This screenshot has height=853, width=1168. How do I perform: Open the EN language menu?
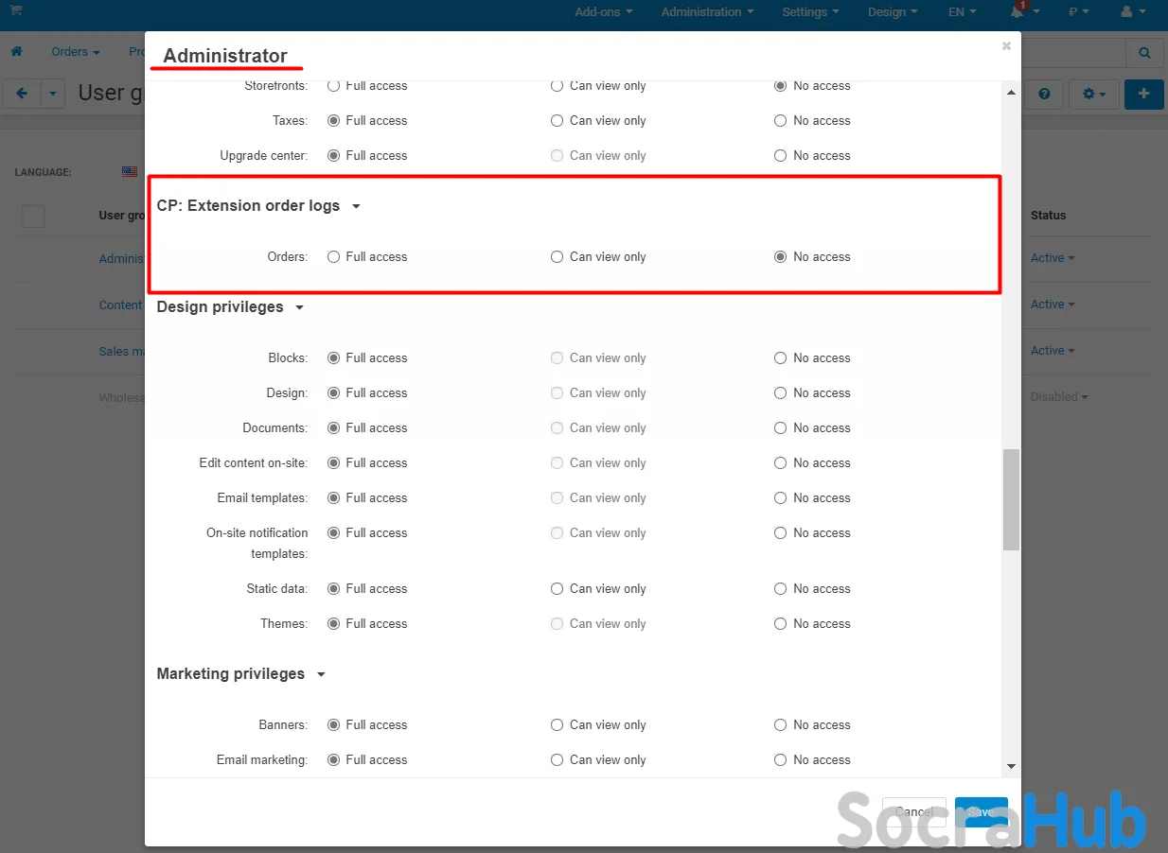click(x=964, y=12)
